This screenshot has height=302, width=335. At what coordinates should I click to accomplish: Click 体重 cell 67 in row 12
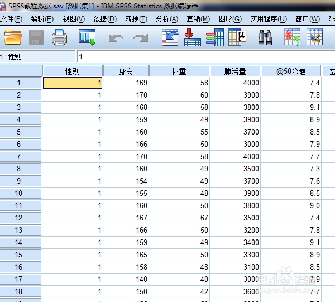point(179,218)
